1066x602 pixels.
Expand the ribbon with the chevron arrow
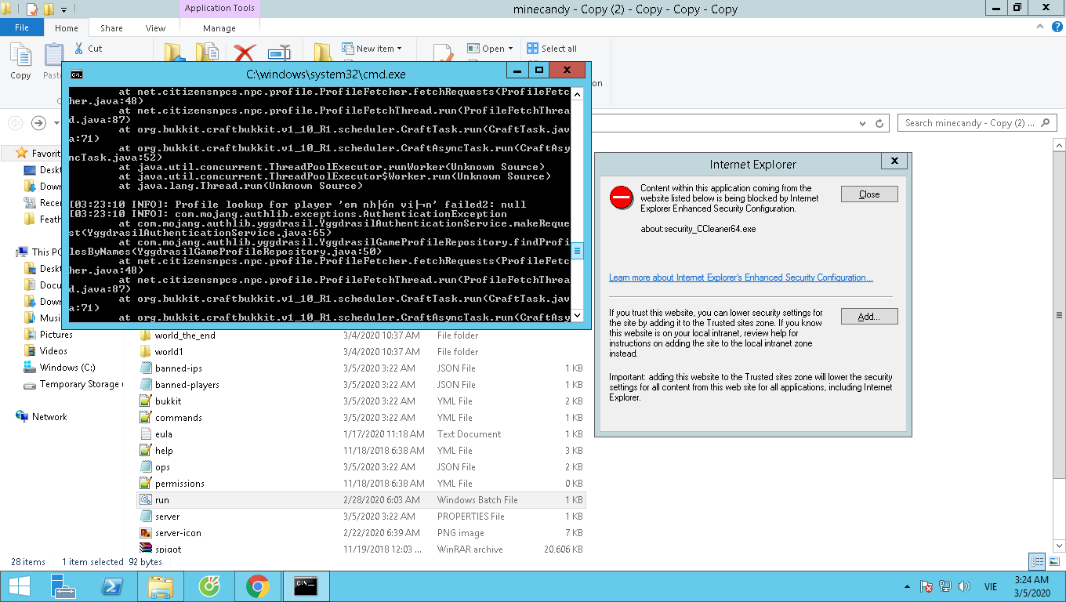[x=1037, y=28]
